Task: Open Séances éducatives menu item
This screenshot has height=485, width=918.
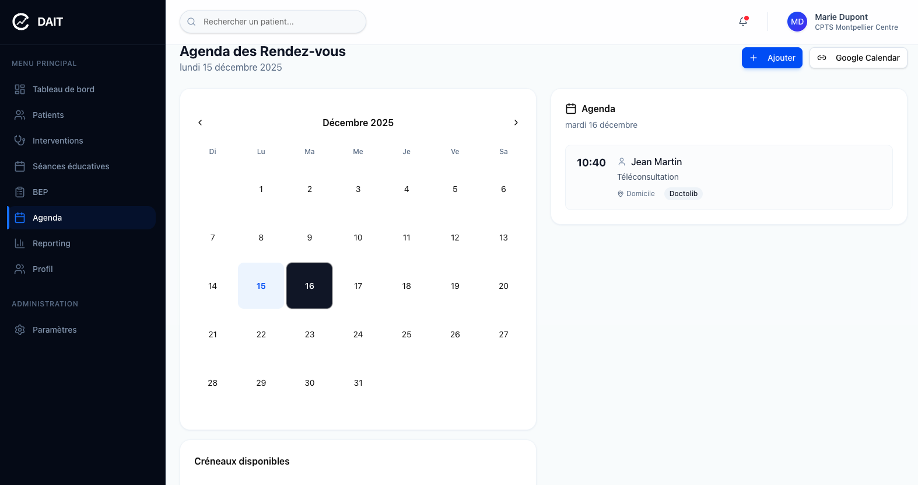Action: click(71, 166)
